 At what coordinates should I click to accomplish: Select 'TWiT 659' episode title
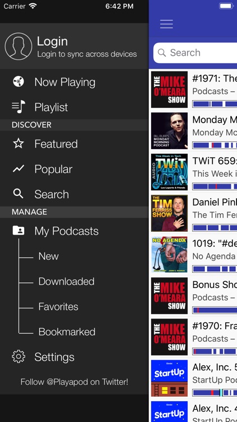[215, 161]
